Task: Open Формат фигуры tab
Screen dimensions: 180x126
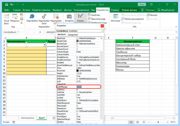Action: pyautogui.click(x=130, y=10)
